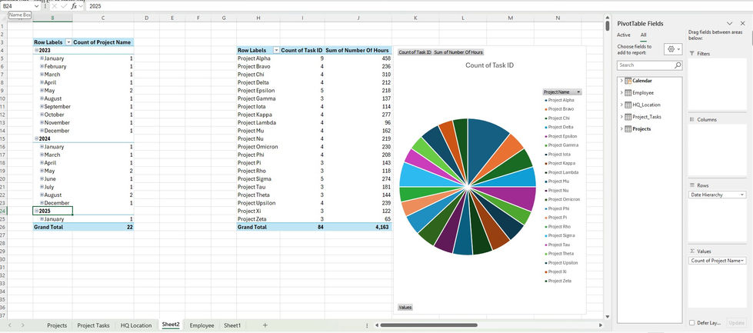This screenshot has height=333, width=753.
Task: Click vertical scrollbar down arrow
Action: pyautogui.click(x=607, y=317)
